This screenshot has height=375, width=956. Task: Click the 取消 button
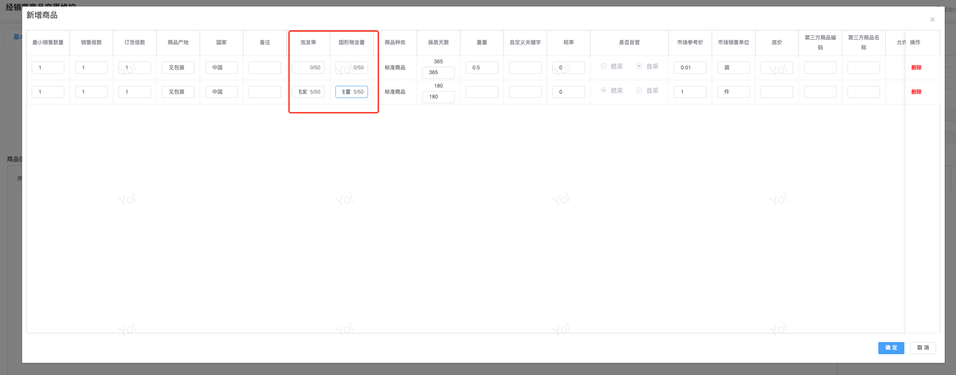tap(923, 348)
